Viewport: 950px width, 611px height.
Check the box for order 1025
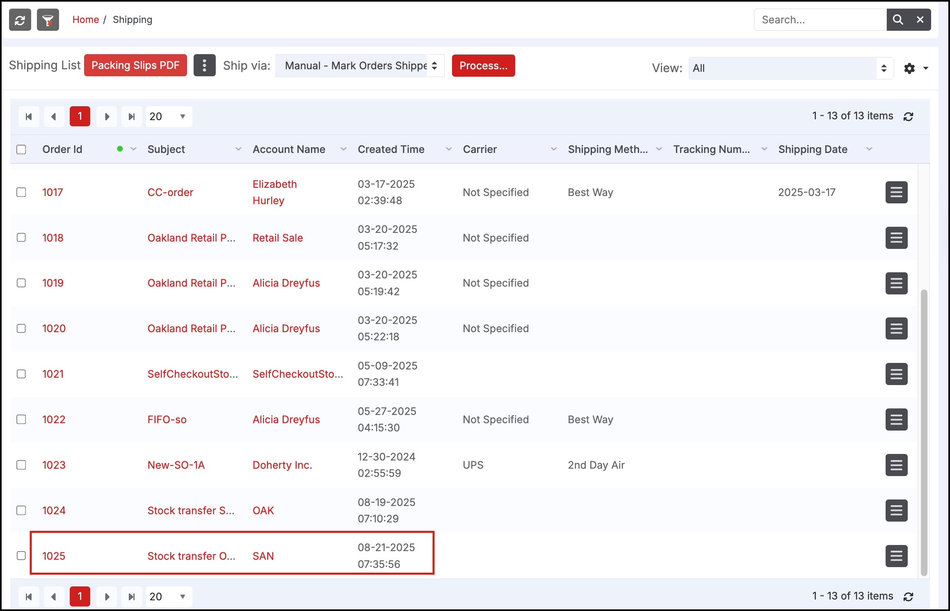21,556
